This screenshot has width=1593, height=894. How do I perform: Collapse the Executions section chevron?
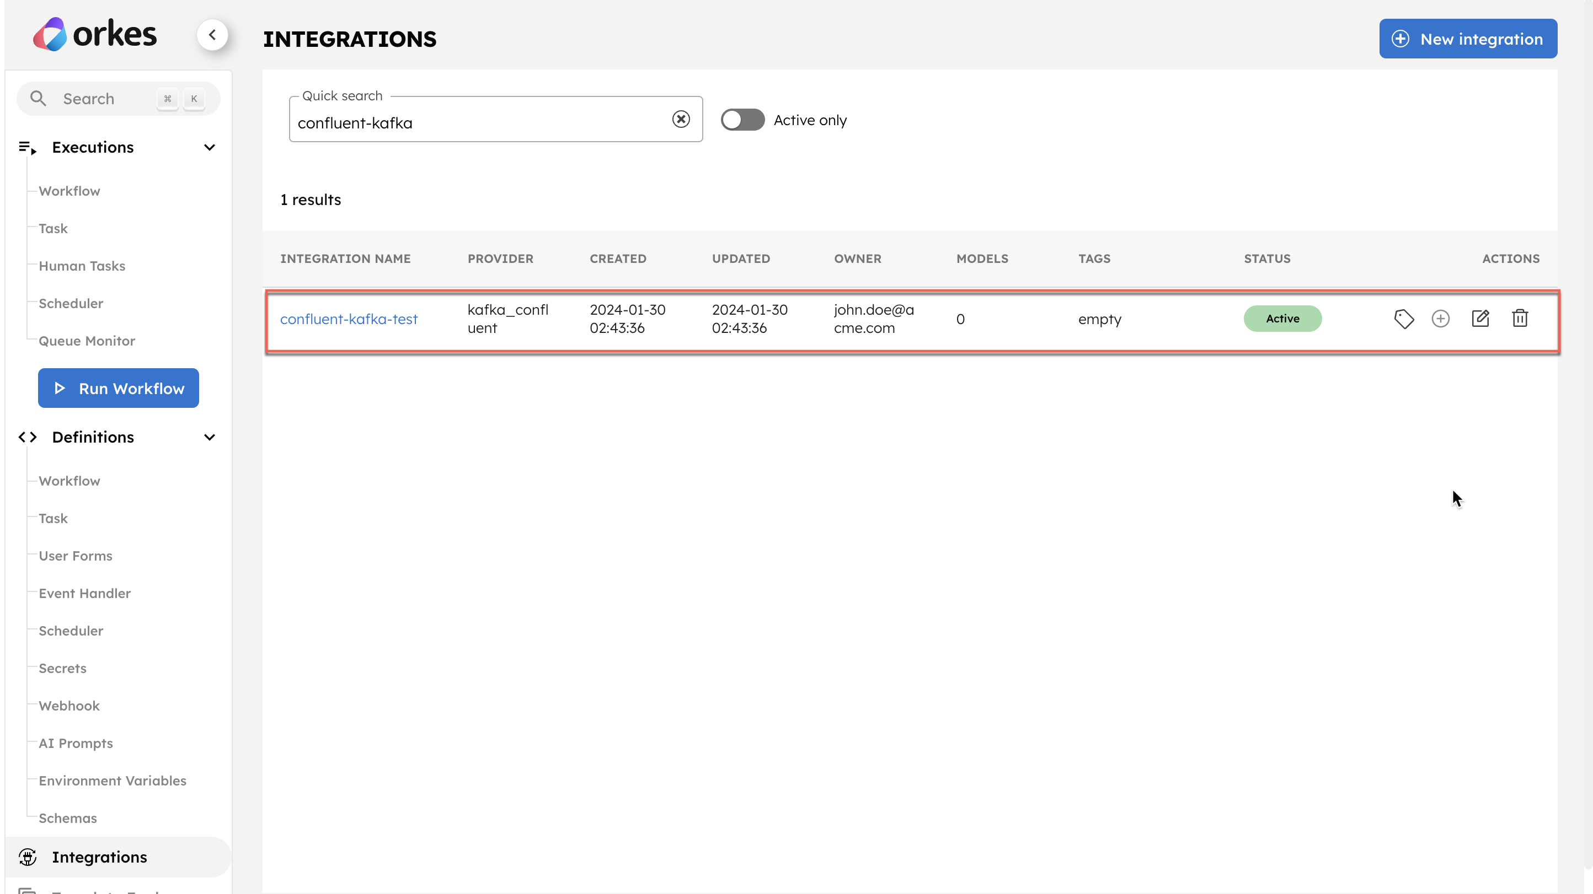(x=210, y=147)
